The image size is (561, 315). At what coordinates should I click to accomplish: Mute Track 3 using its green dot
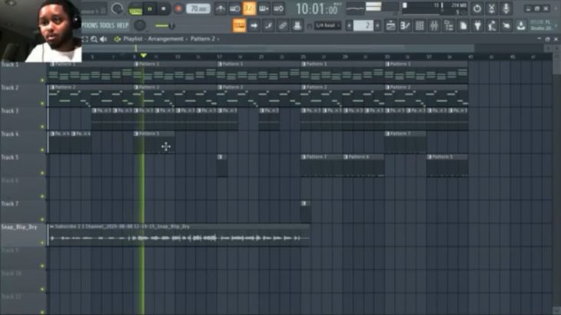42,125
